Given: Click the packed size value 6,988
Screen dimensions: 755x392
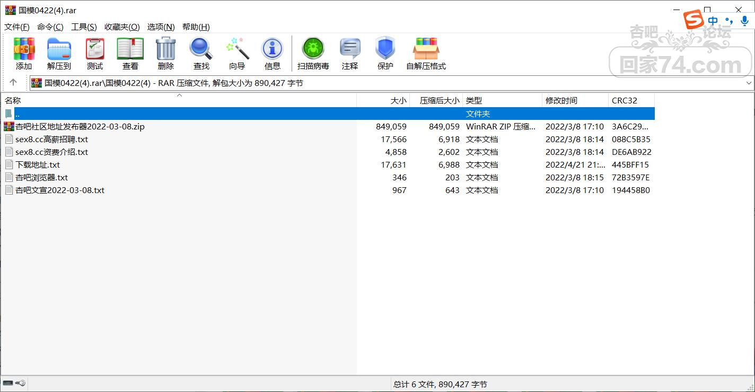Looking at the screenshot, I should pos(449,164).
